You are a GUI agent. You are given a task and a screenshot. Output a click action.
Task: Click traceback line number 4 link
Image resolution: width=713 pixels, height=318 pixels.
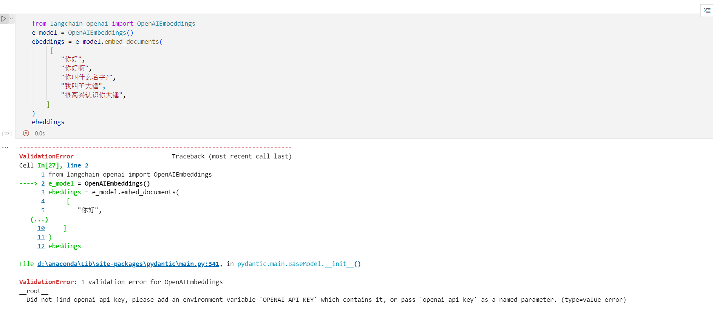coord(43,201)
